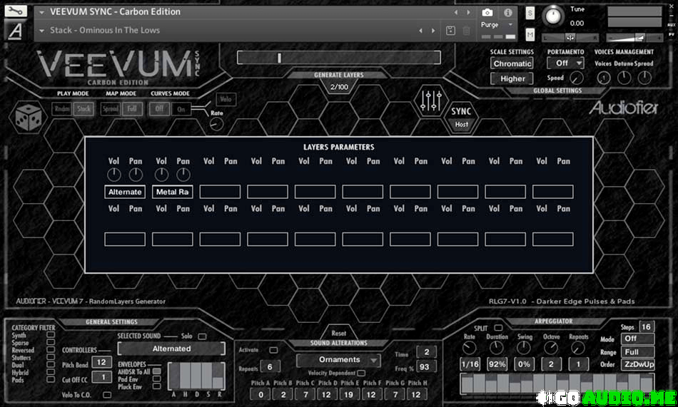
Task: Roll the dice randomize icon
Action: [28, 117]
